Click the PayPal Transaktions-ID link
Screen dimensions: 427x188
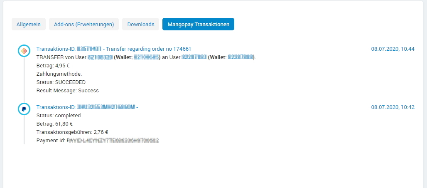(87, 107)
